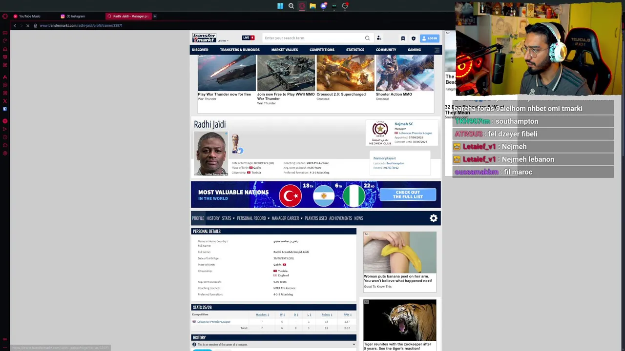Go back with browser back arrow
Viewport: 625px width, 351px height.
15,25
